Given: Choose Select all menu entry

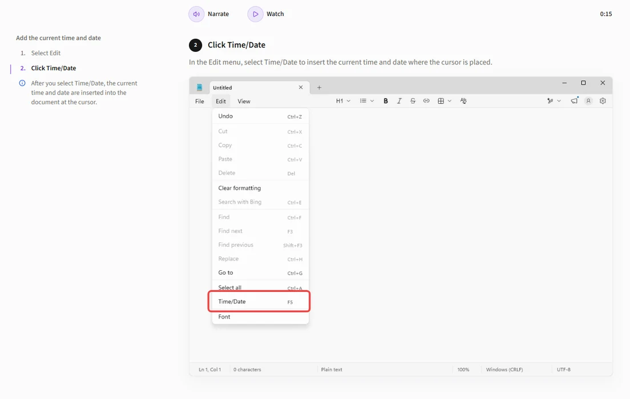Looking at the screenshot, I should pos(260,287).
